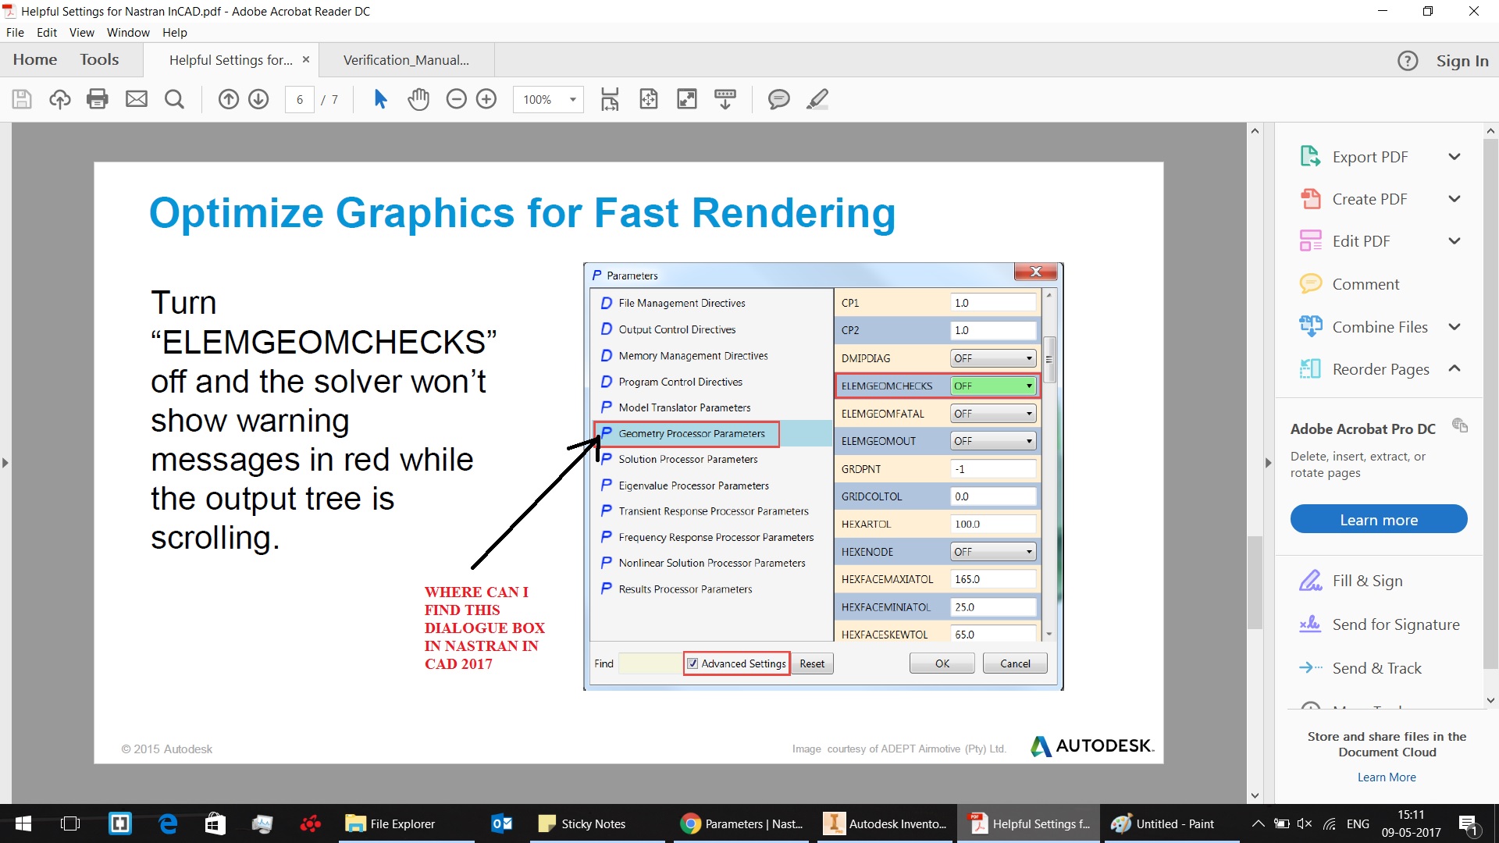Click the Learn More link under Document Cloud
Image resolution: width=1499 pixels, height=843 pixels.
point(1386,777)
